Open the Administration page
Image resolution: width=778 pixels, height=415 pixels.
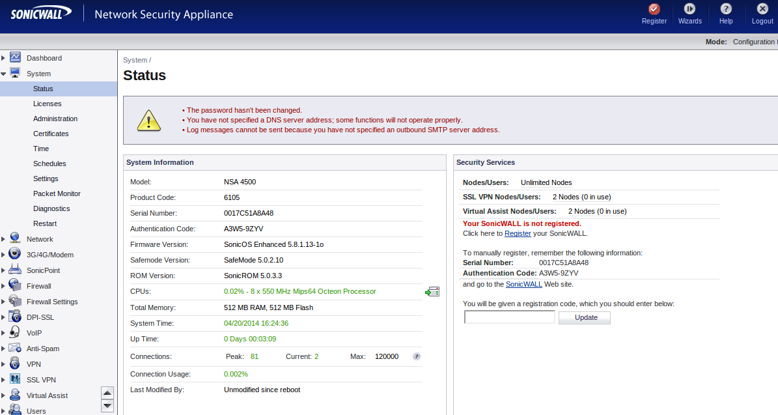[55, 119]
